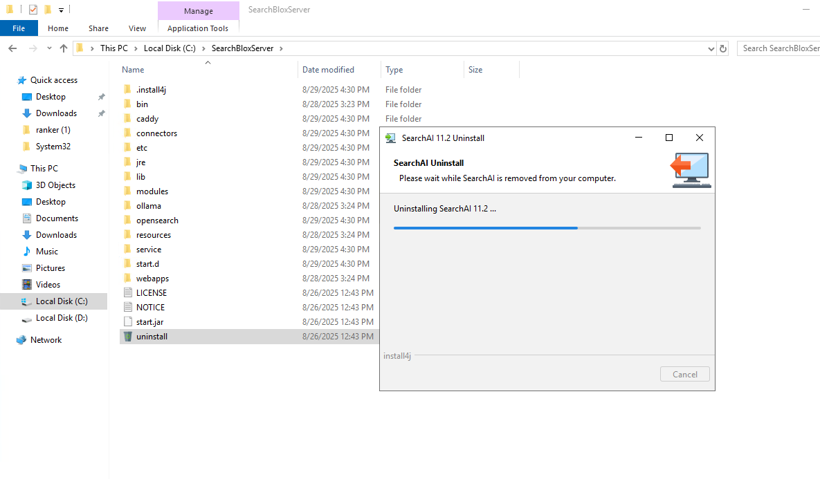Click the Search SearchBloxServer field

(x=779, y=48)
